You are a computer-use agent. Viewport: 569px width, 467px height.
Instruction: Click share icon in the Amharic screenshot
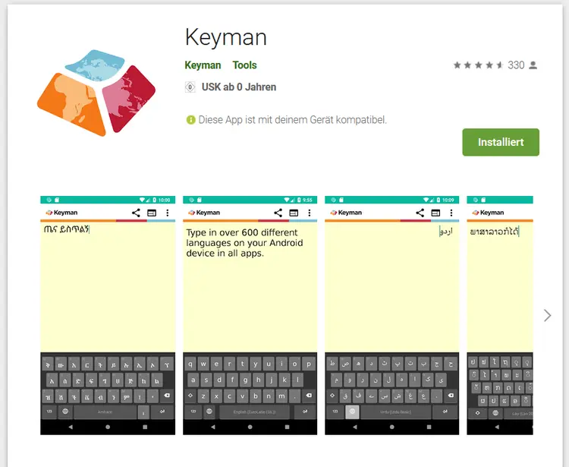pos(136,213)
